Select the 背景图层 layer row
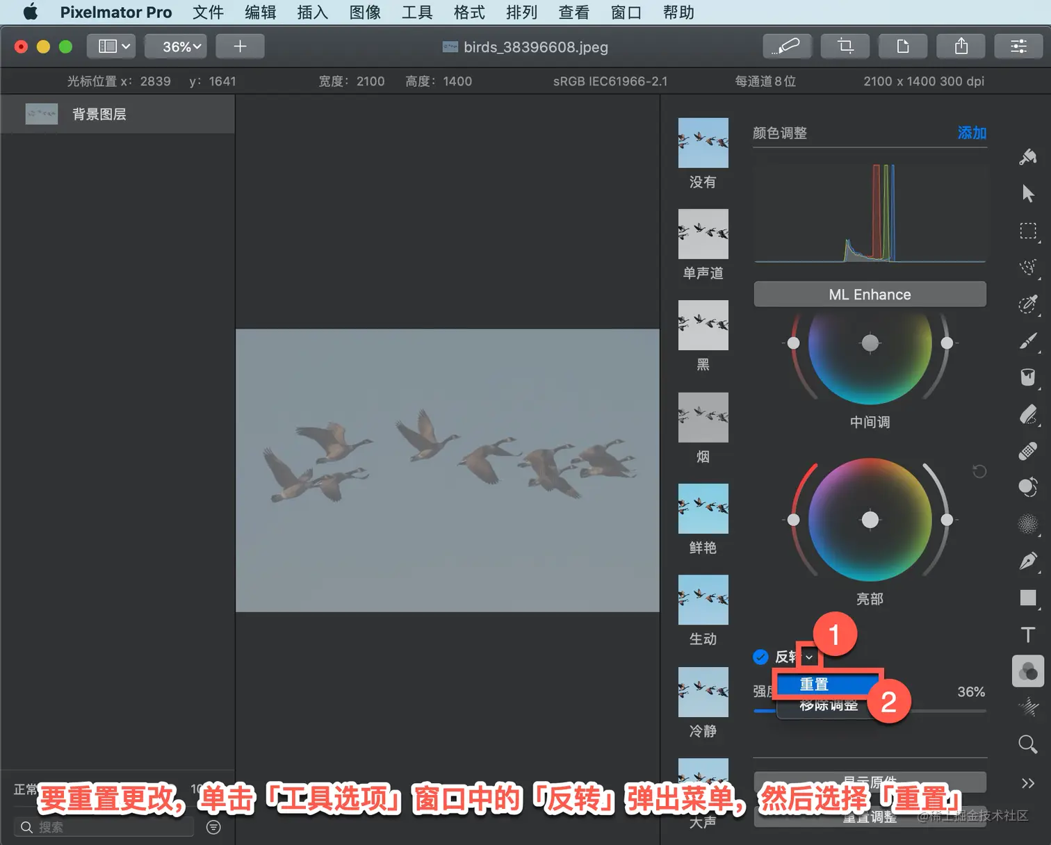The height and width of the screenshot is (845, 1051). pos(117,114)
